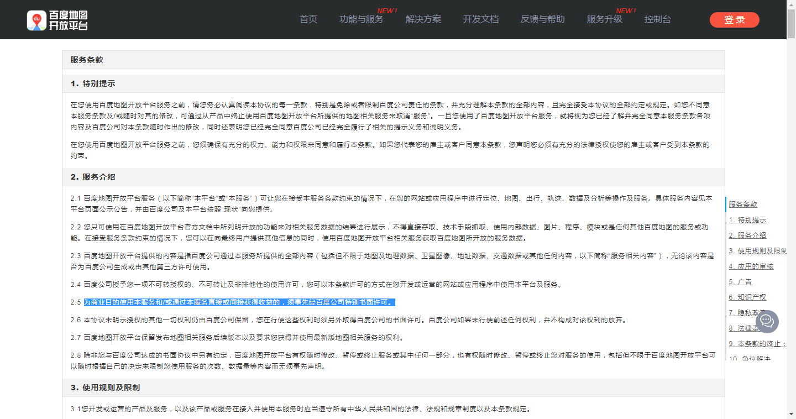Jump to 9. 本条款的终止 in side index

click(758, 344)
